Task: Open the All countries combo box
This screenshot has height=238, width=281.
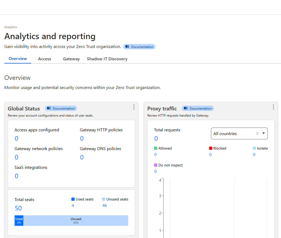Action: point(239,133)
